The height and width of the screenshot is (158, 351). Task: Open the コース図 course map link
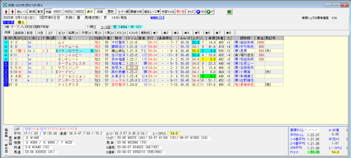tap(105, 27)
